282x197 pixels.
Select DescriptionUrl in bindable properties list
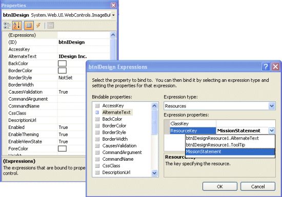(116, 172)
